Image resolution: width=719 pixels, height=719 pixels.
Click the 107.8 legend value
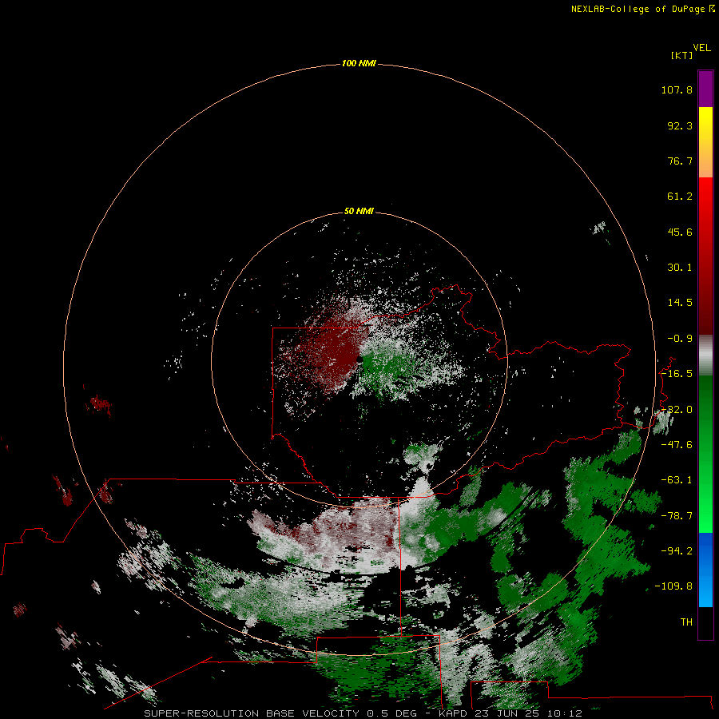click(677, 89)
